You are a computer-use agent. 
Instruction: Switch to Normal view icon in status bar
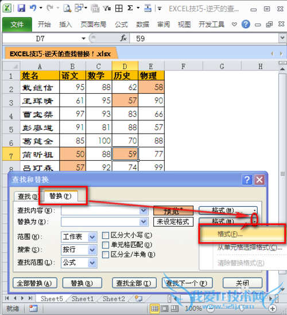point(154,308)
